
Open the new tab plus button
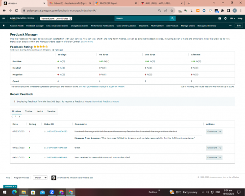click(189, 3)
